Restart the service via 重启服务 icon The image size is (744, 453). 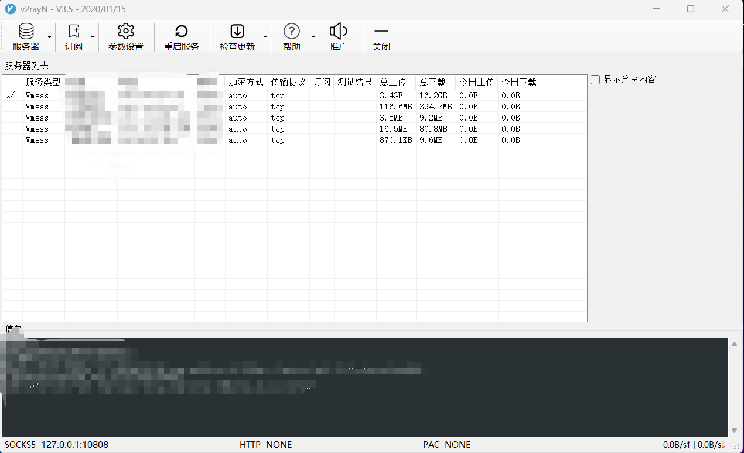(x=182, y=36)
